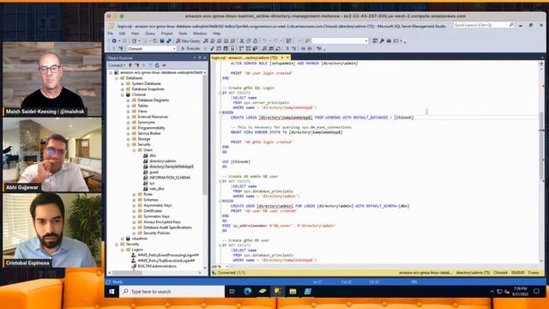Expand the Programmability folder
The width and height of the screenshot is (549, 309).
pos(128,128)
